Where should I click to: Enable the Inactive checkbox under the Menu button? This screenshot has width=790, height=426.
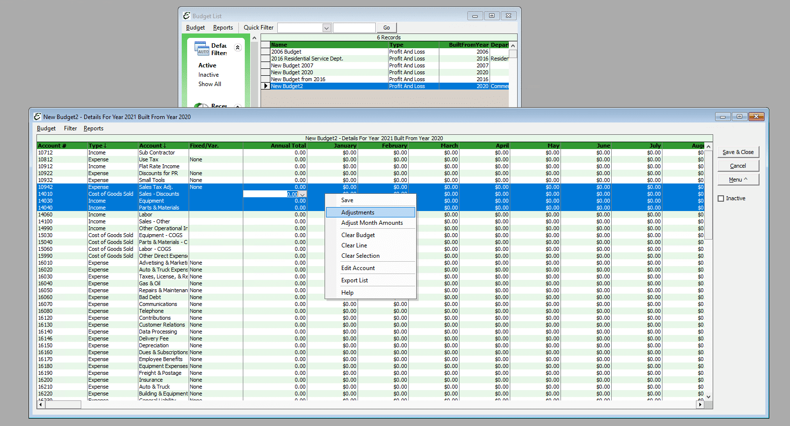pyautogui.click(x=721, y=199)
